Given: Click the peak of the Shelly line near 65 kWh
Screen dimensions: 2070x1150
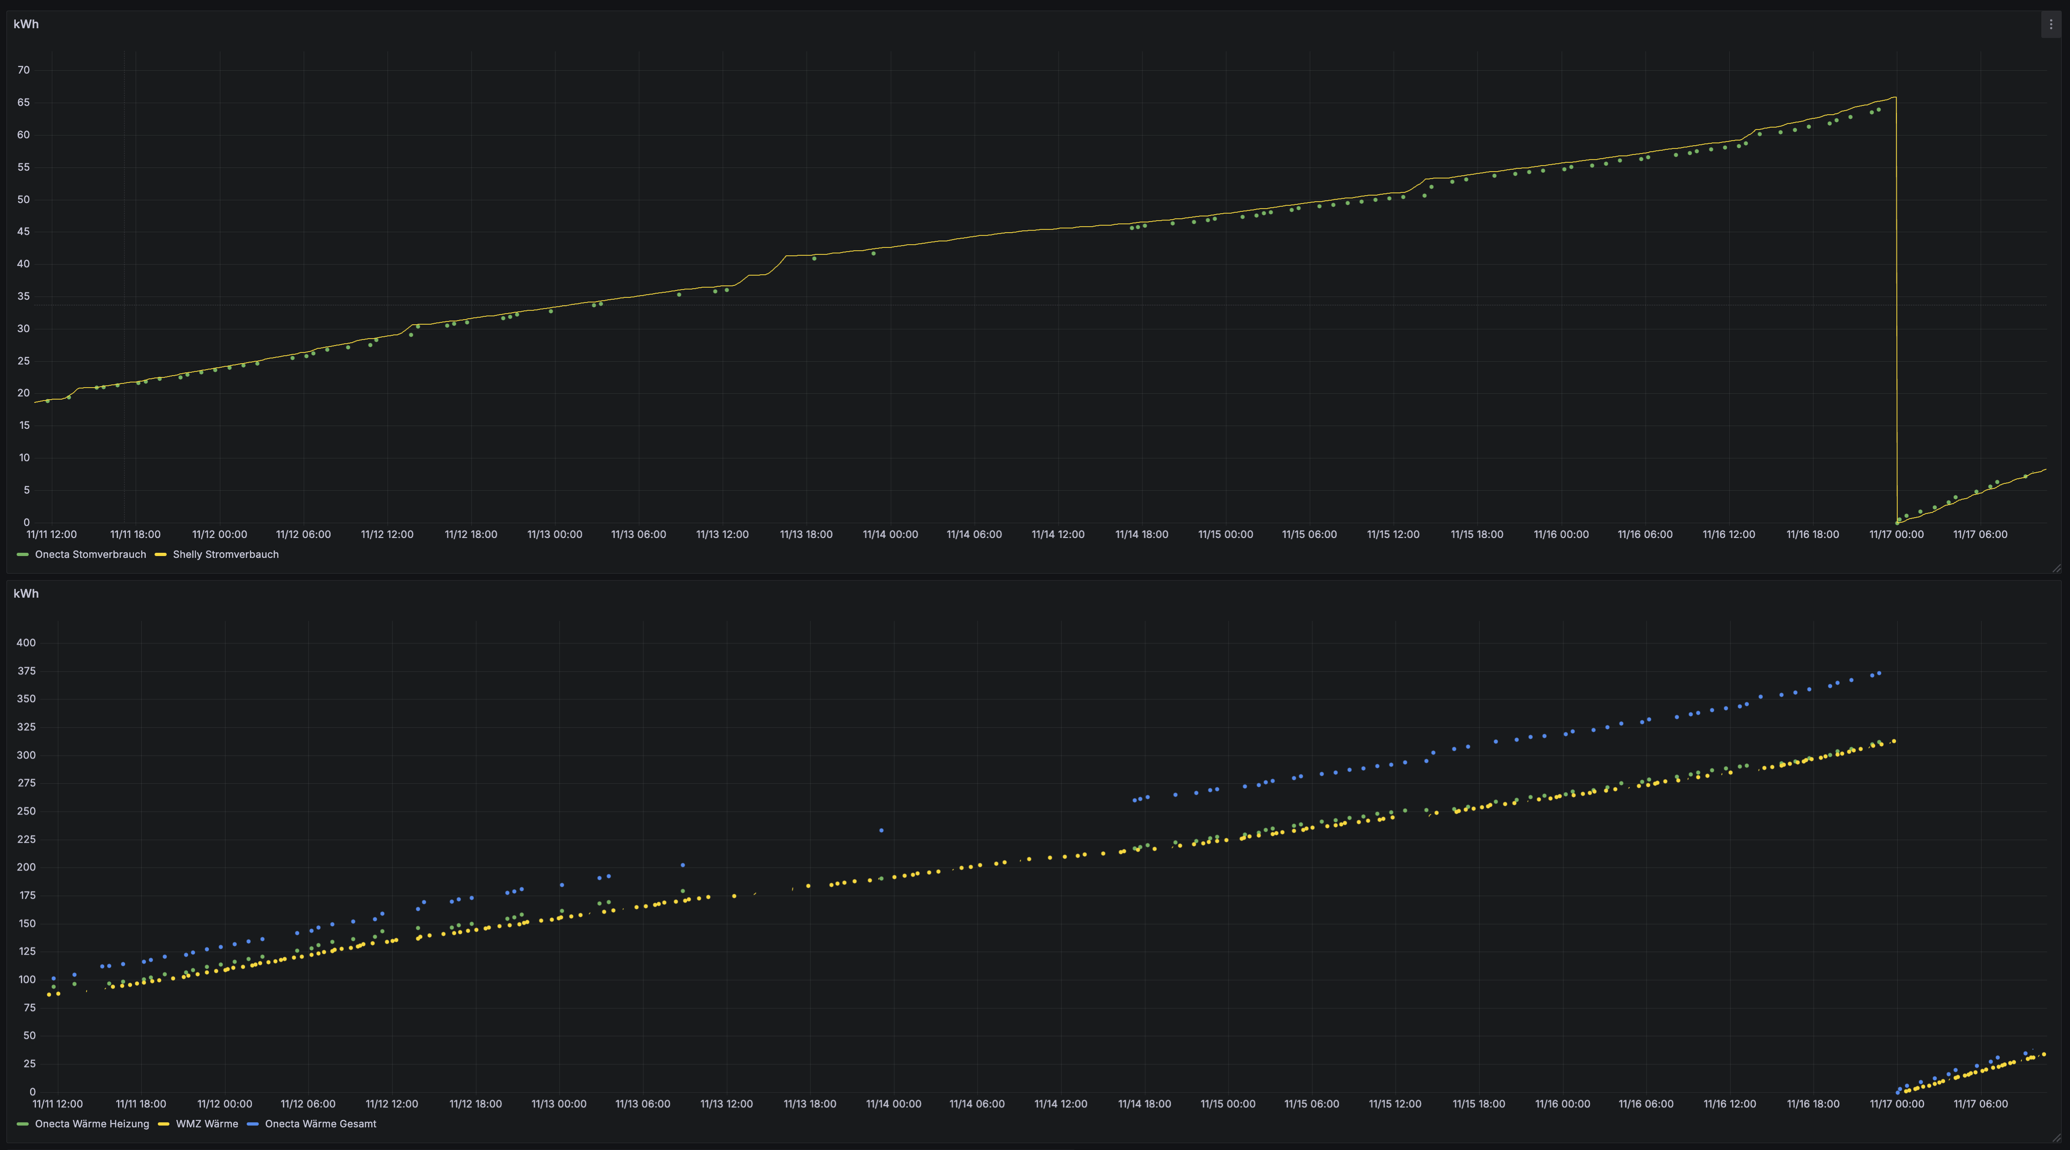Looking at the screenshot, I should coord(1894,98).
